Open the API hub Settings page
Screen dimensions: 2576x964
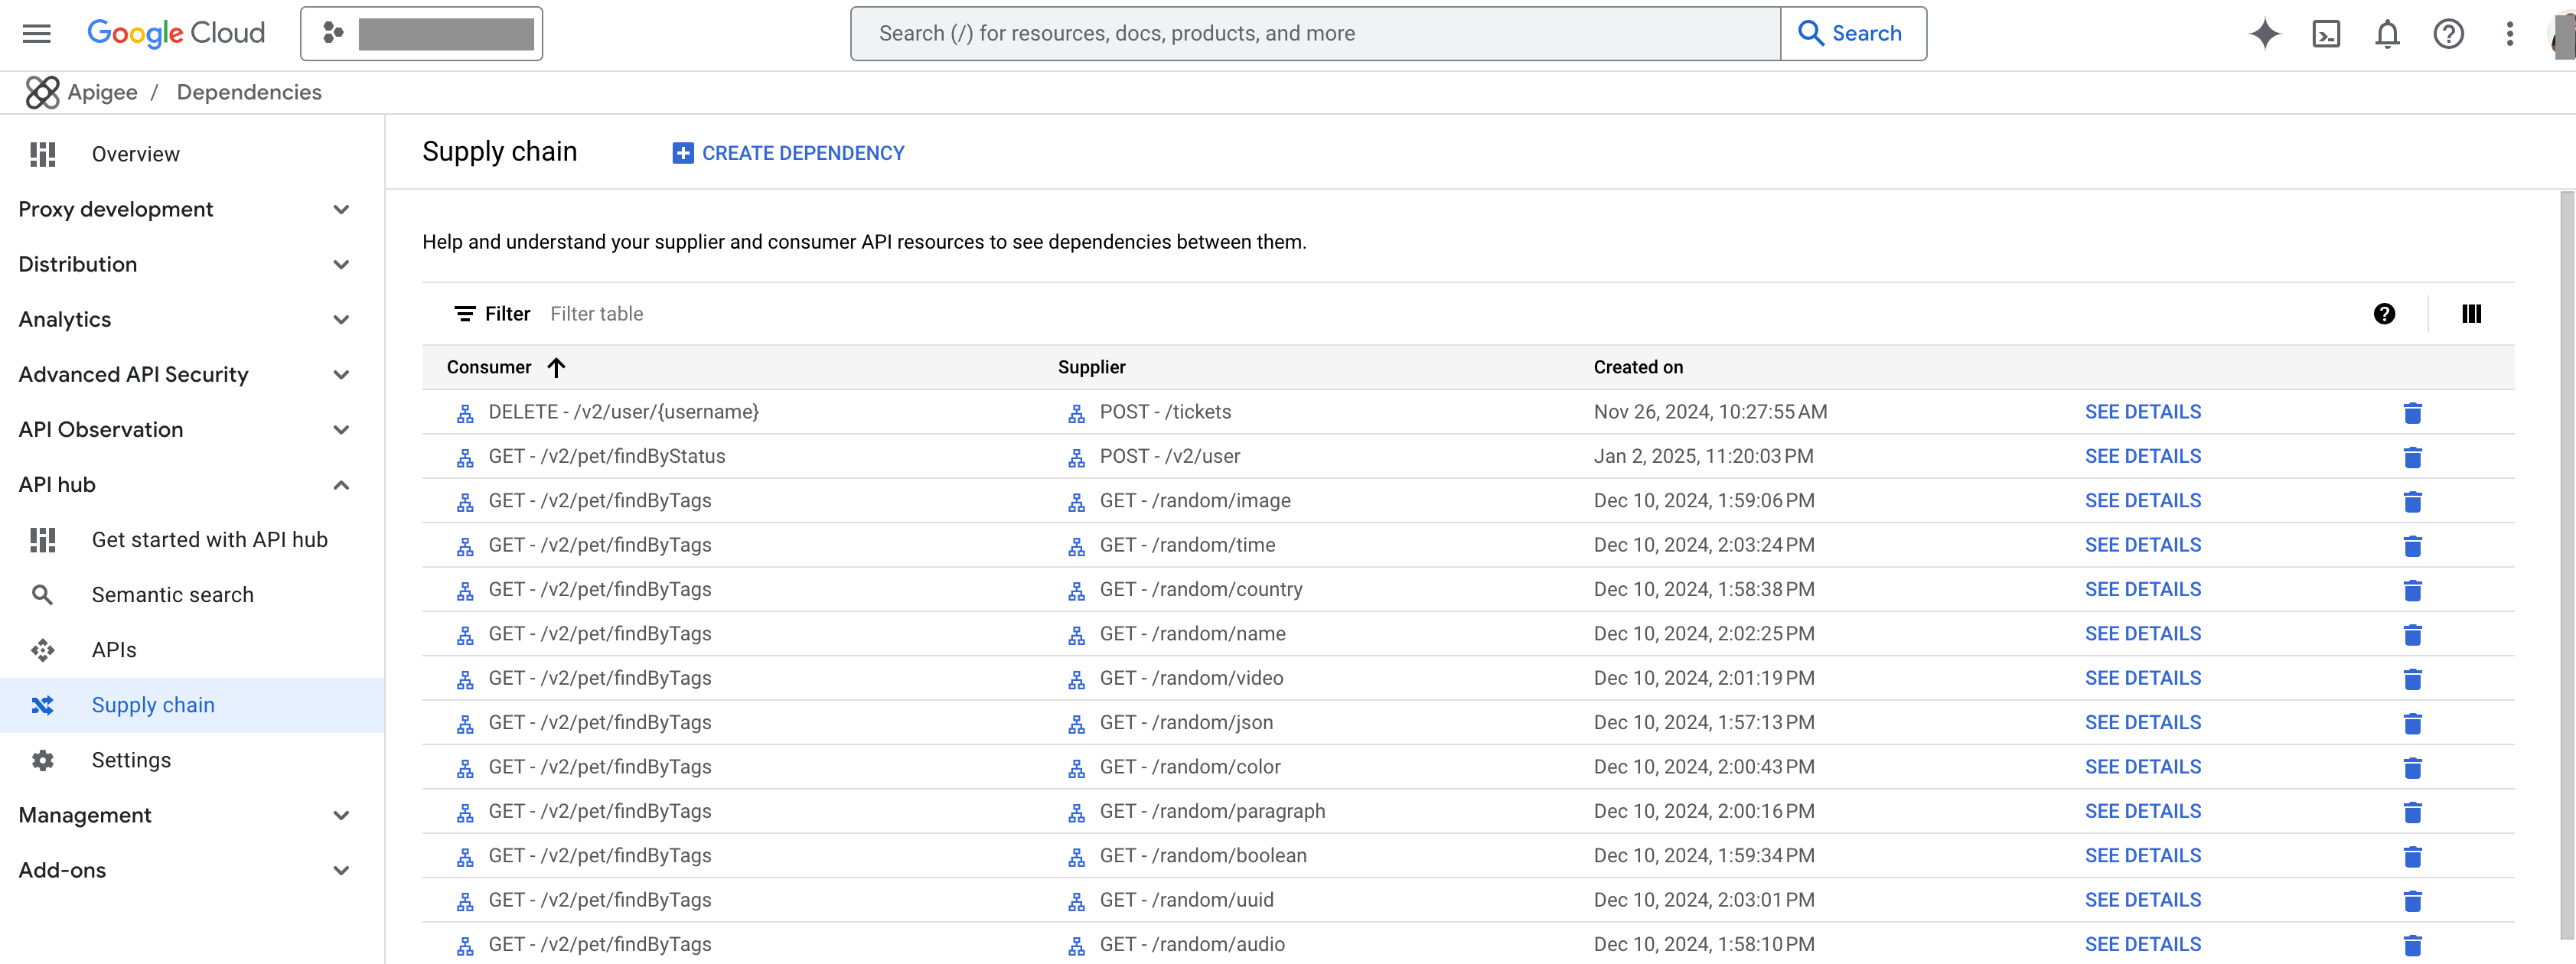tap(131, 759)
